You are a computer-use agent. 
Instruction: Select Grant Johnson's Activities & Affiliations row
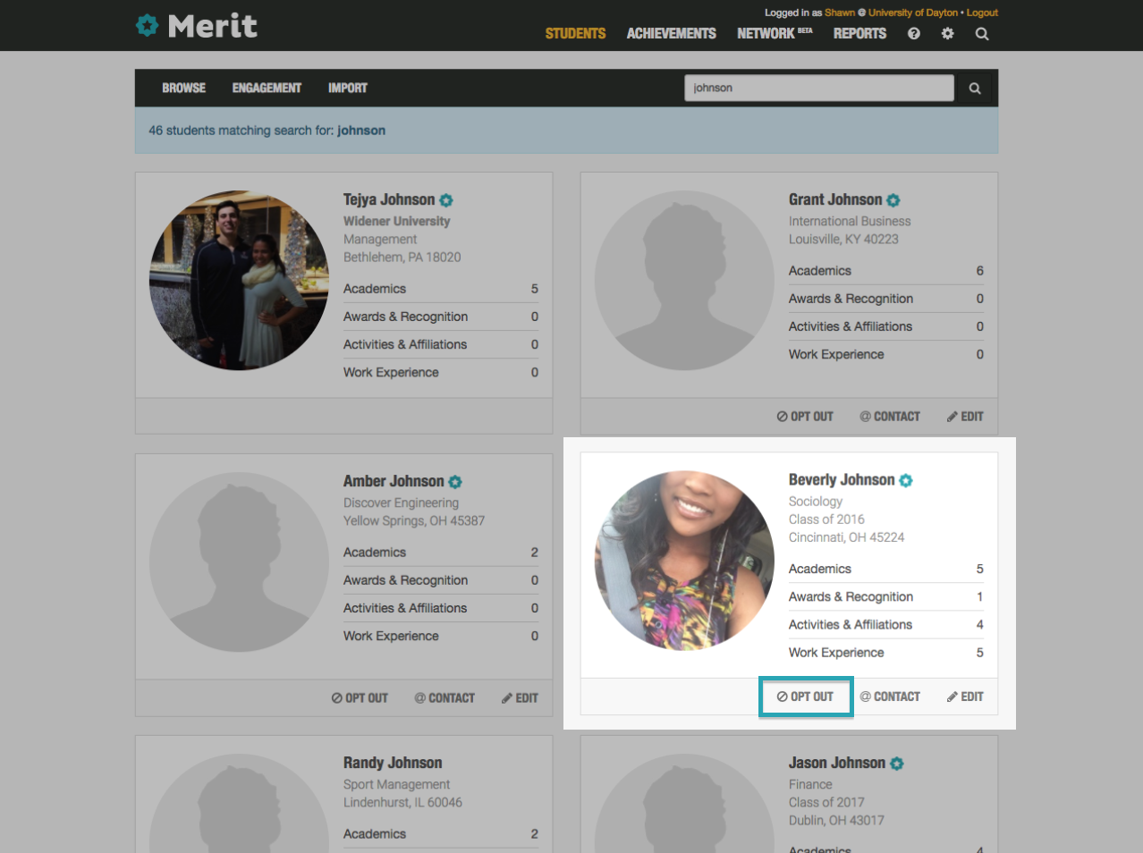click(886, 326)
